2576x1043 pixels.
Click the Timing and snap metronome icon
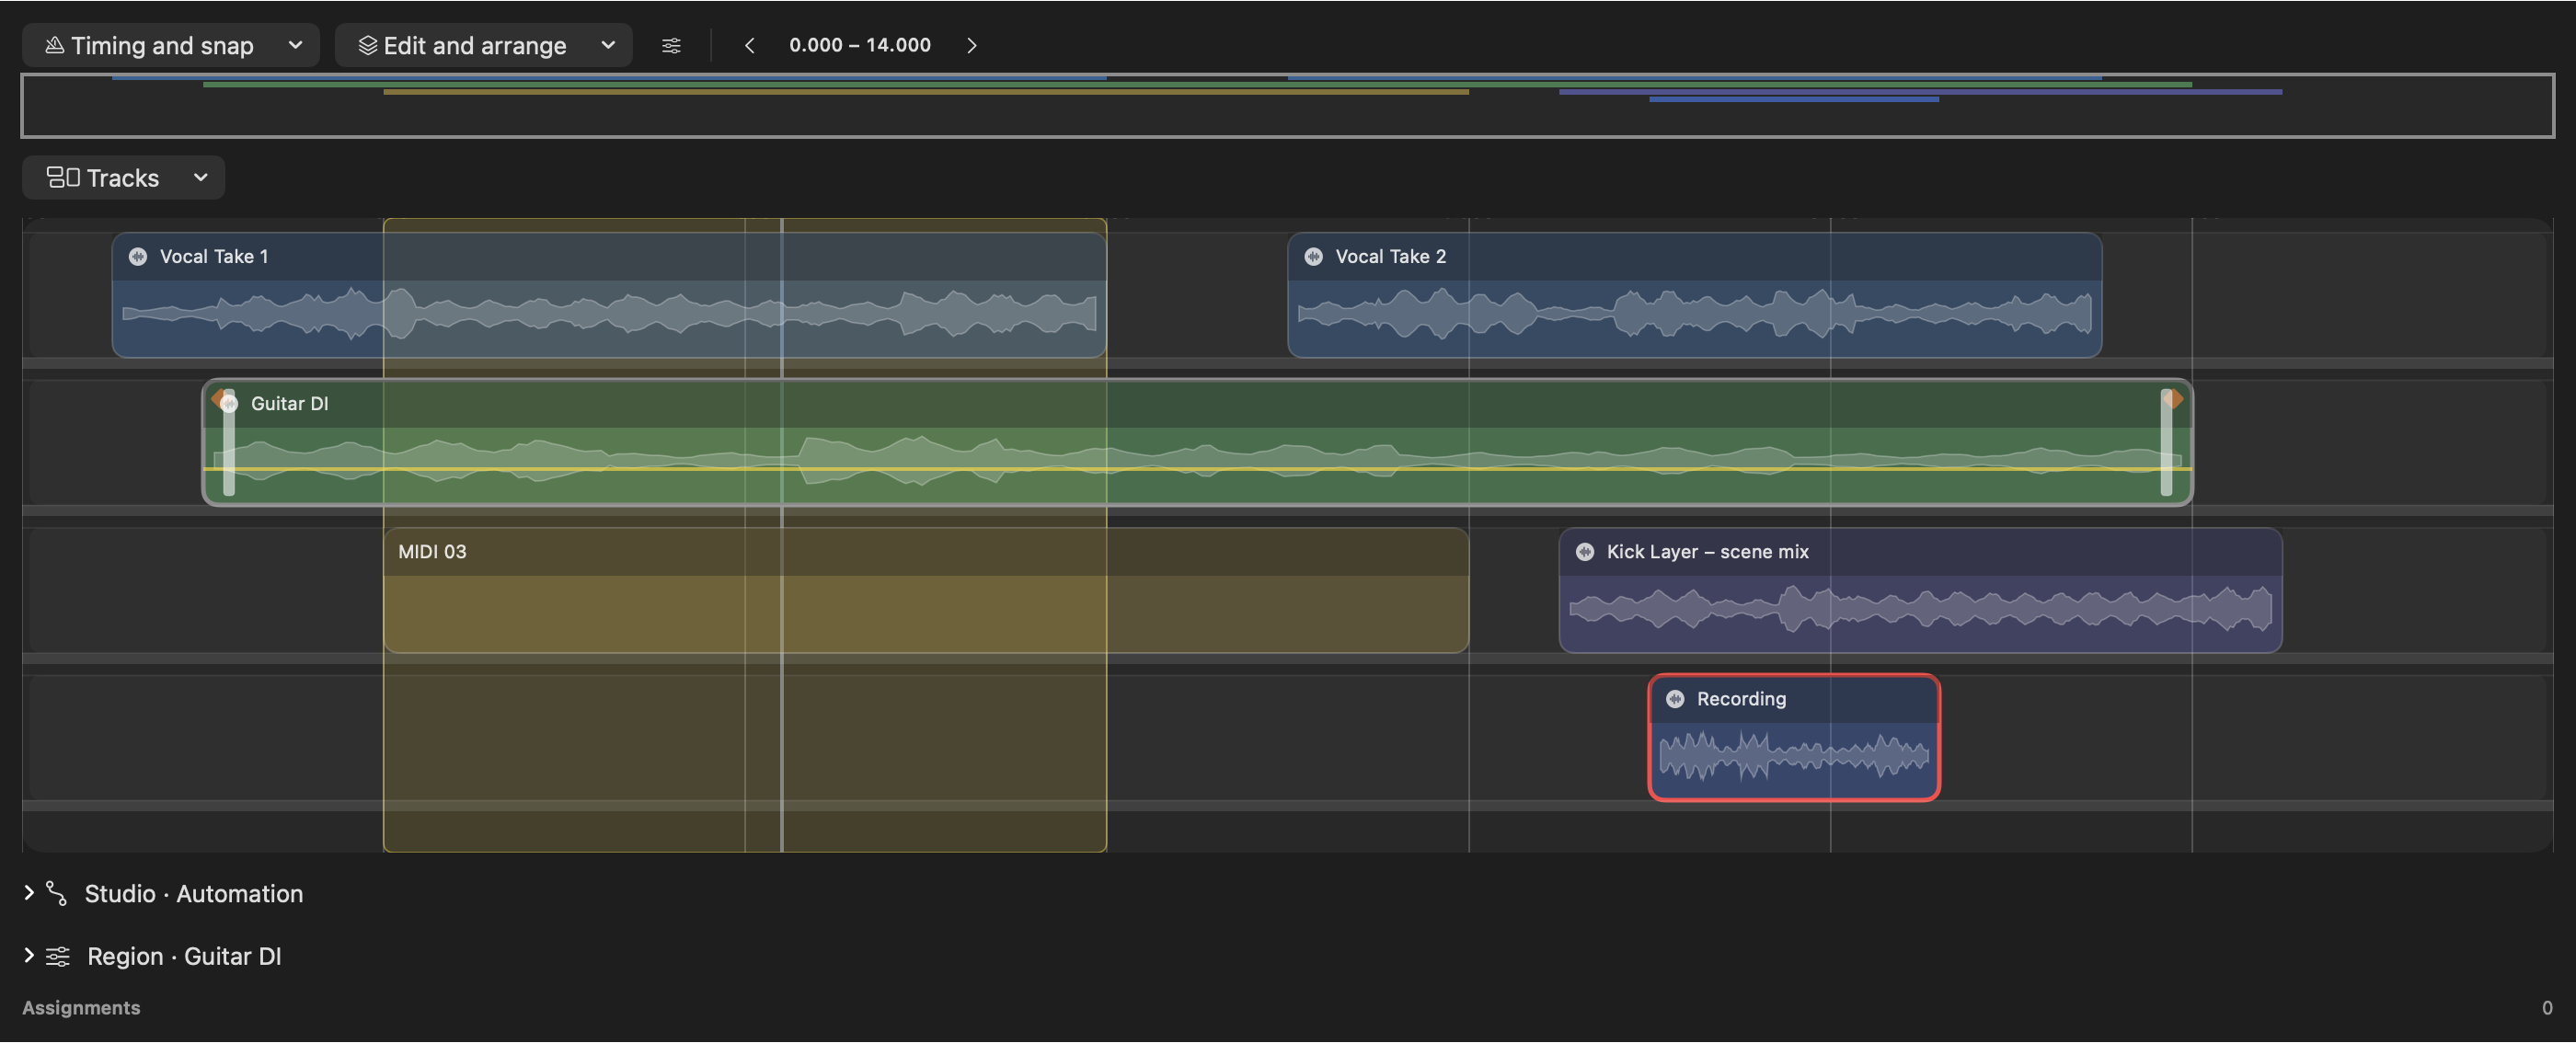(55, 45)
